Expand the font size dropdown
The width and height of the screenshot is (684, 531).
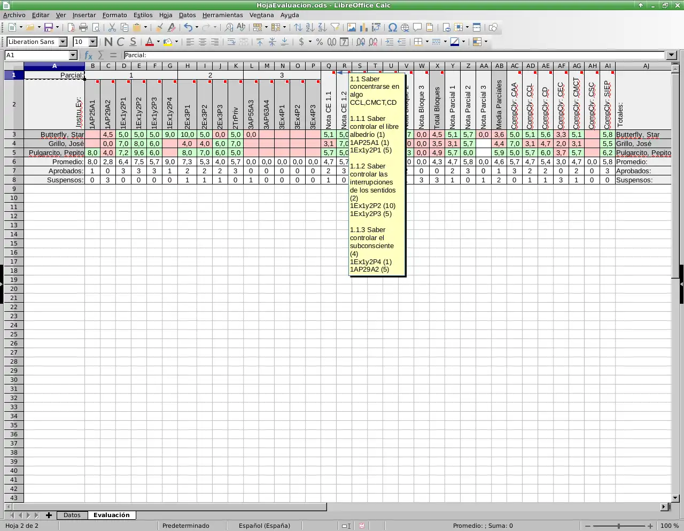pos(93,42)
